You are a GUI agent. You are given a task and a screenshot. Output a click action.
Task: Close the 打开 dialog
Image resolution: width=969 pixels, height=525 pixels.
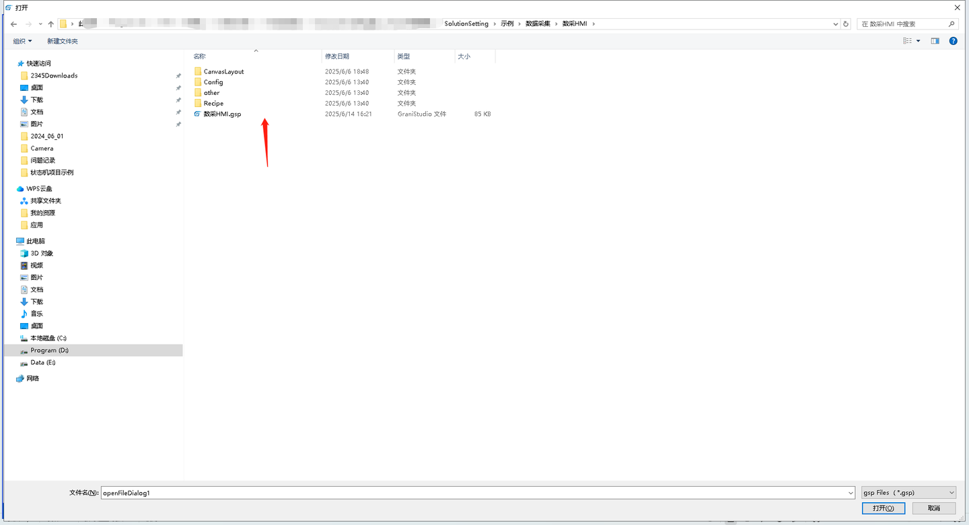957,7
